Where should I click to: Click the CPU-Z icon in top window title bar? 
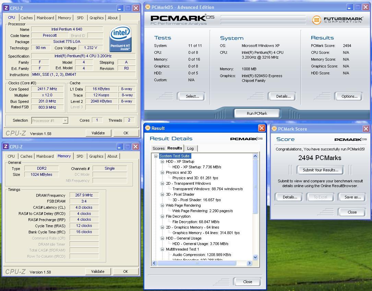click(x=6, y=8)
